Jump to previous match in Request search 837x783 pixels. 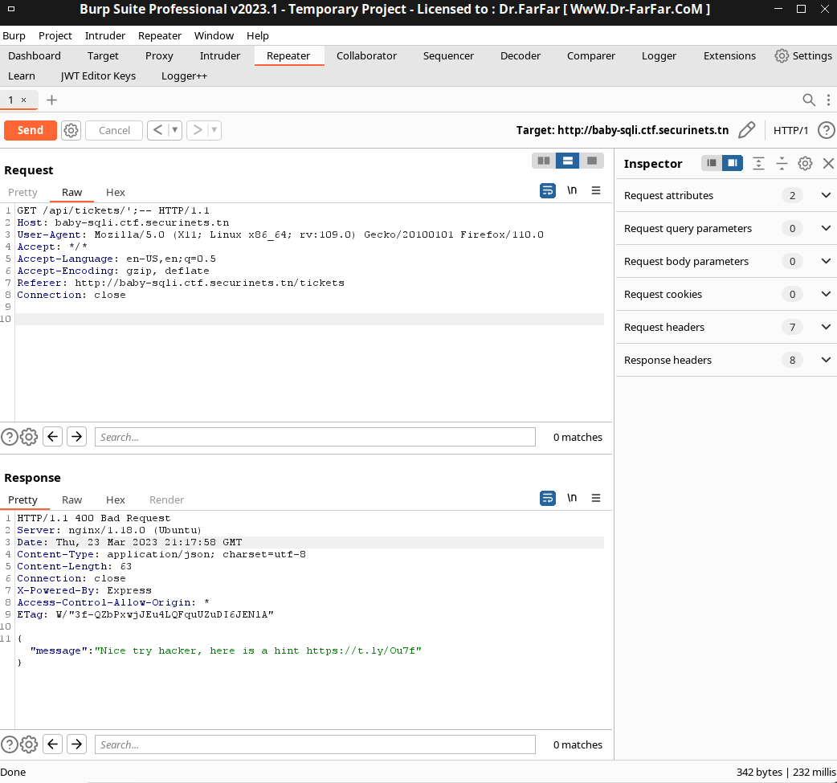click(x=52, y=437)
